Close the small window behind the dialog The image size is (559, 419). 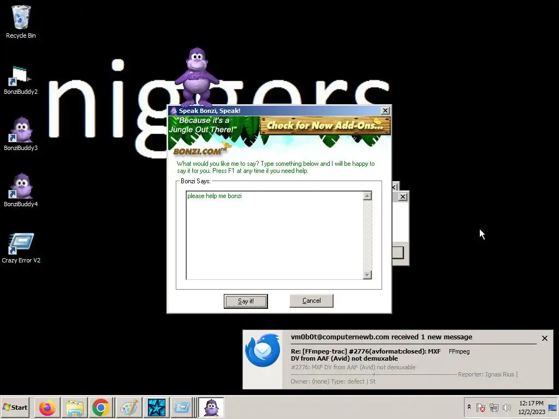402,196
